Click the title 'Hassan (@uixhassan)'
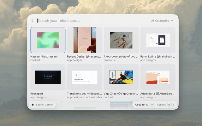Viewport: 202px width, 126px height. point(44,57)
